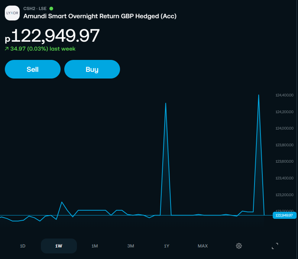
Task: Expand chart to fullscreen
Action: [x=275, y=246]
